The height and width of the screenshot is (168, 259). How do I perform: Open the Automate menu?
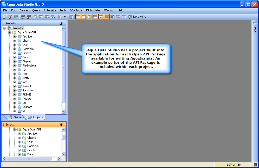50,10
